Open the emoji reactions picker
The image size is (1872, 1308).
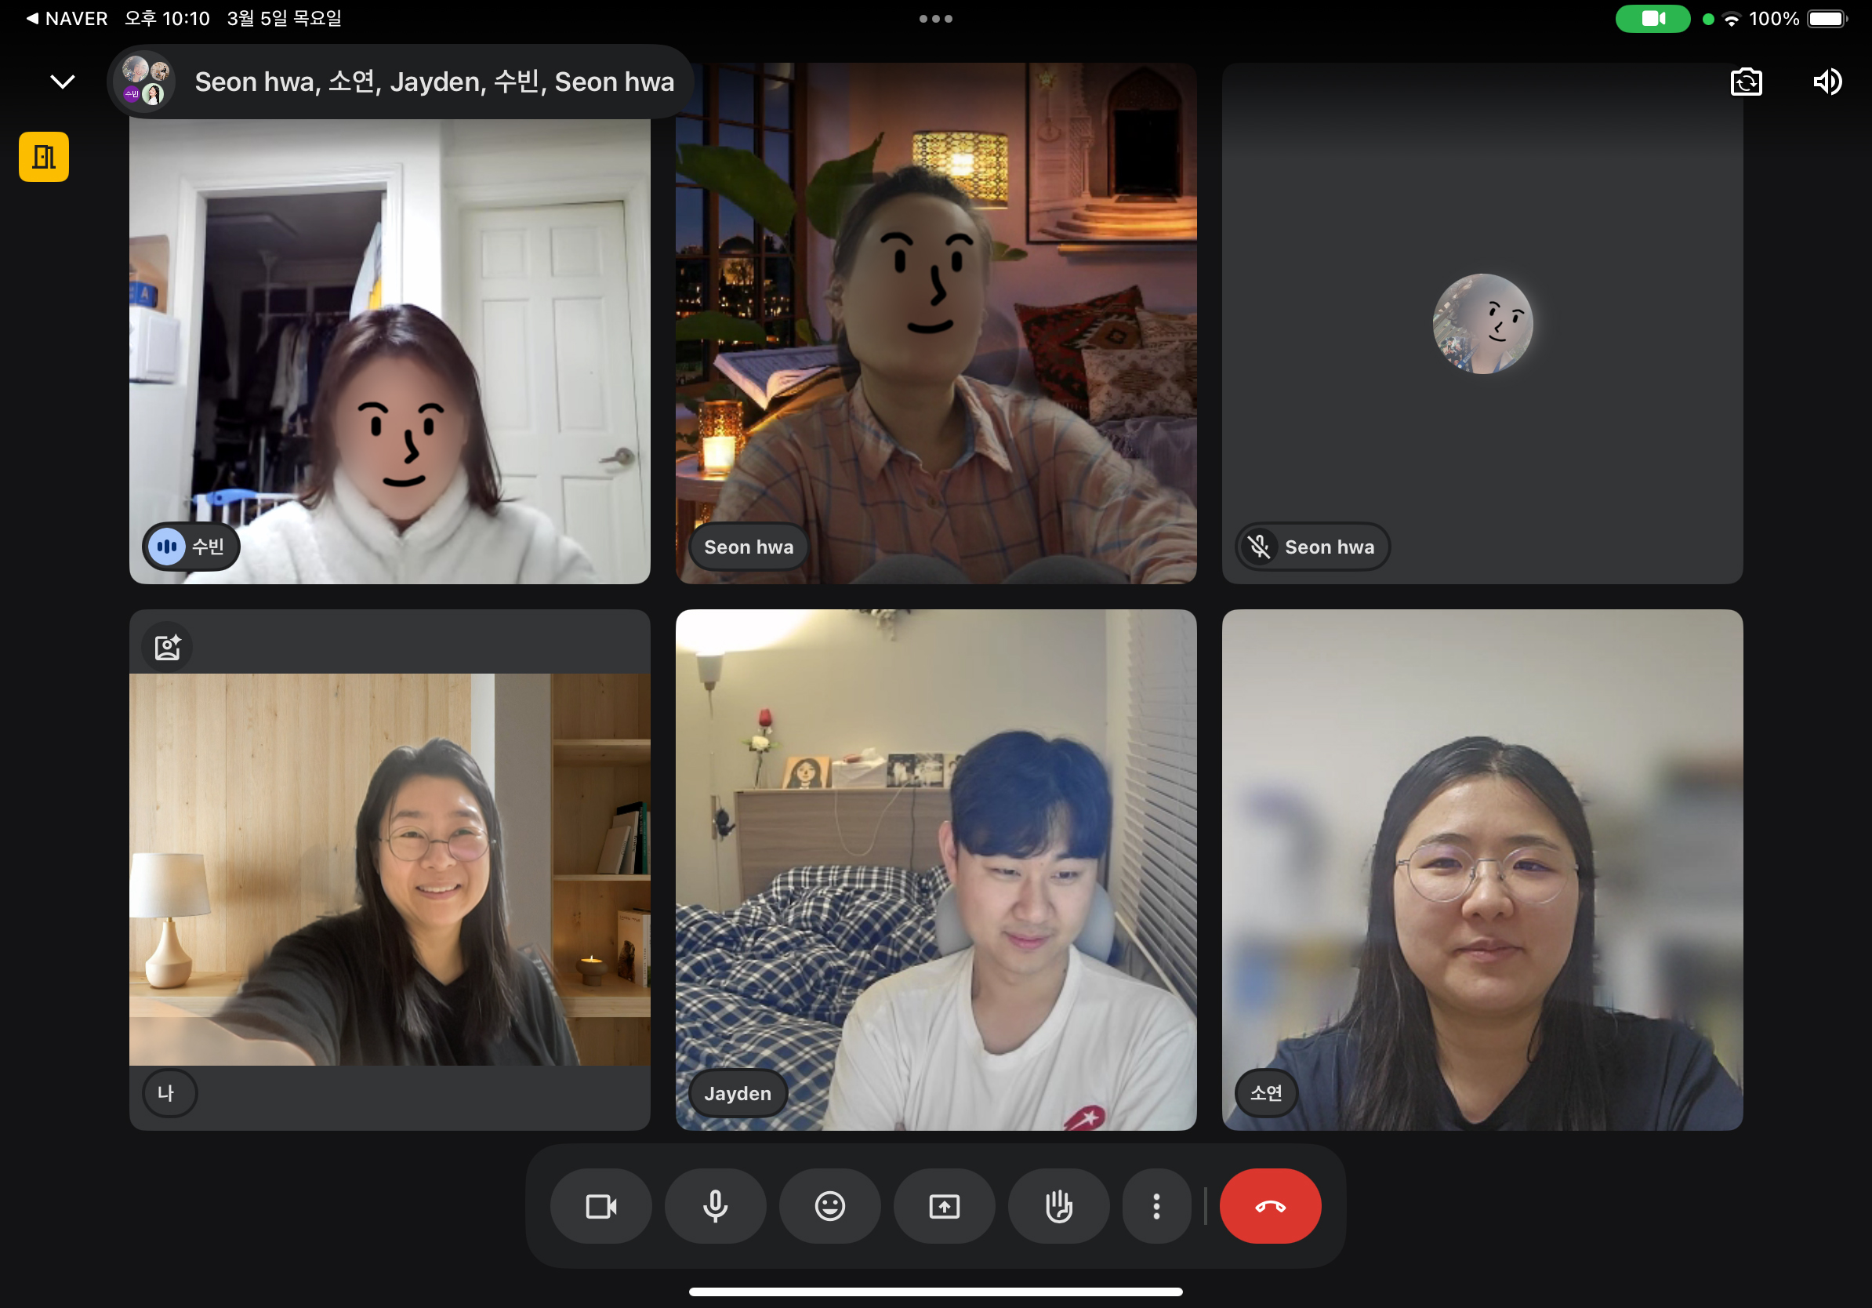(830, 1205)
